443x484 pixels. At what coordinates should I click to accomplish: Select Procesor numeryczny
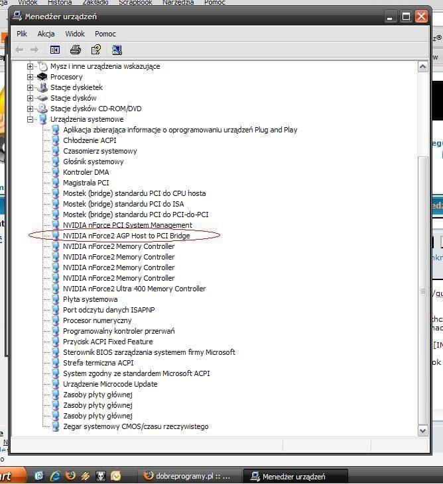click(97, 320)
